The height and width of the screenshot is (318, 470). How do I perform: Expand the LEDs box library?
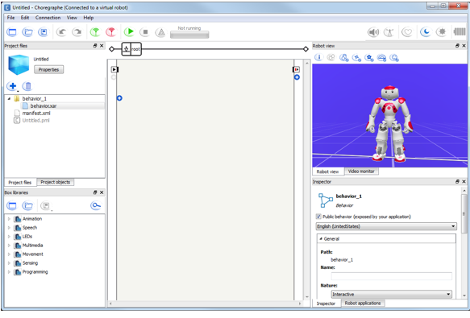[9, 237]
